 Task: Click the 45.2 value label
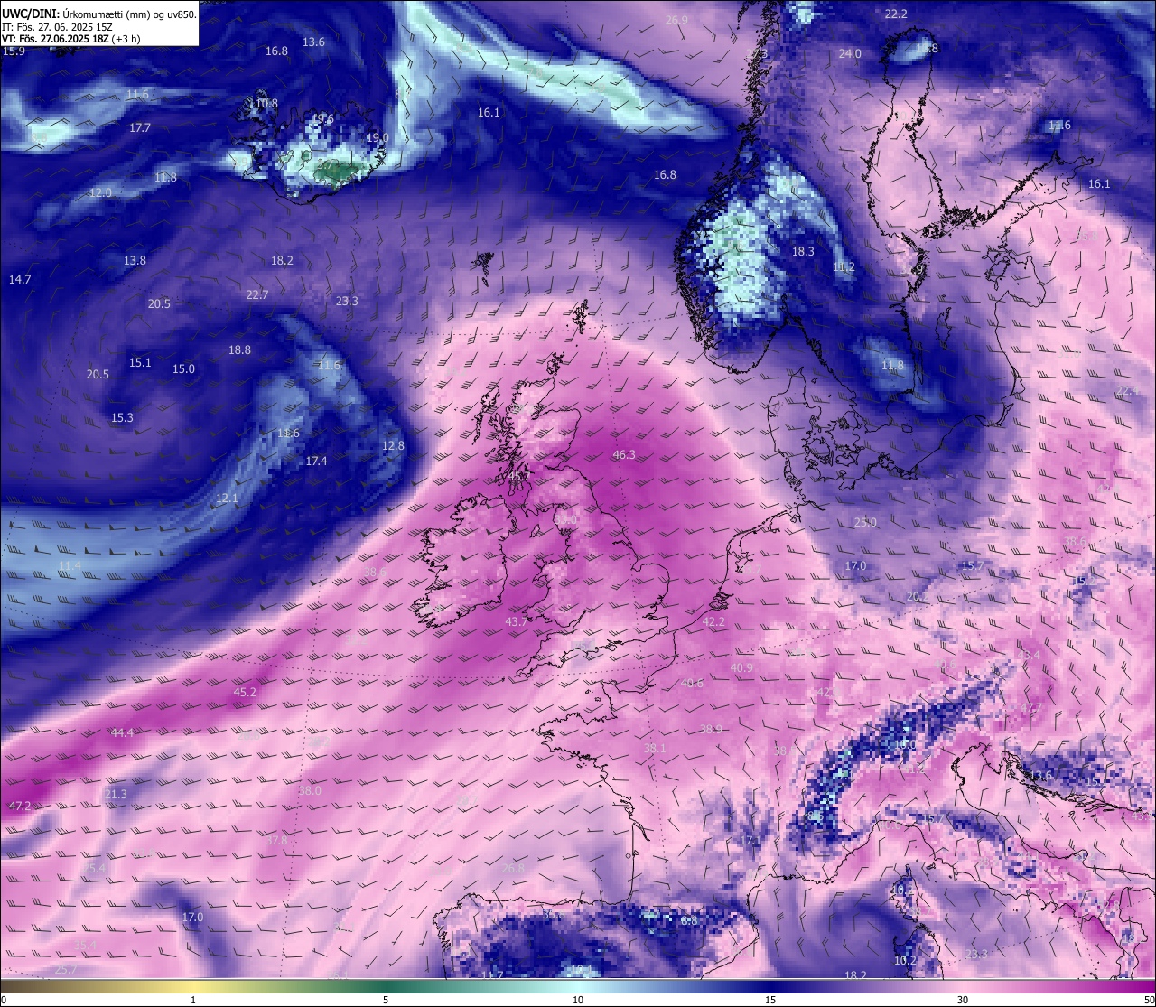click(245, 693)
